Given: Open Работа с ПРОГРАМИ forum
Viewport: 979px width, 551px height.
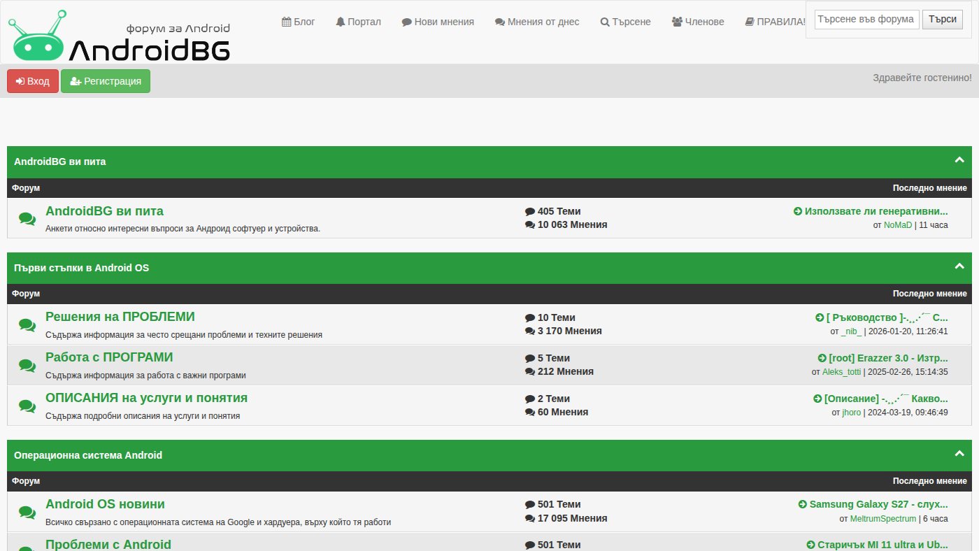Looking at the screenshot, I should click(109, 357).
